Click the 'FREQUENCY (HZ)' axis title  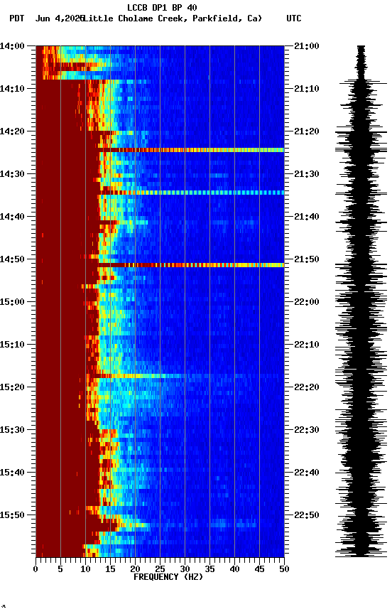point(168,578)
